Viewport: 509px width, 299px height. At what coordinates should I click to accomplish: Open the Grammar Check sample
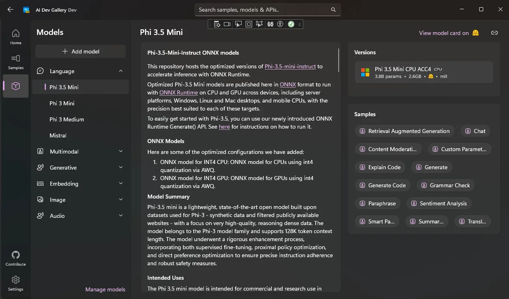(x=446, y=185)
